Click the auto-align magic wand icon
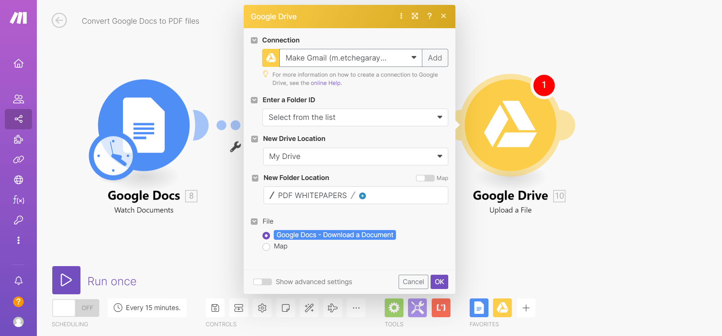This screenshot has height=336, width=722. 309,308
